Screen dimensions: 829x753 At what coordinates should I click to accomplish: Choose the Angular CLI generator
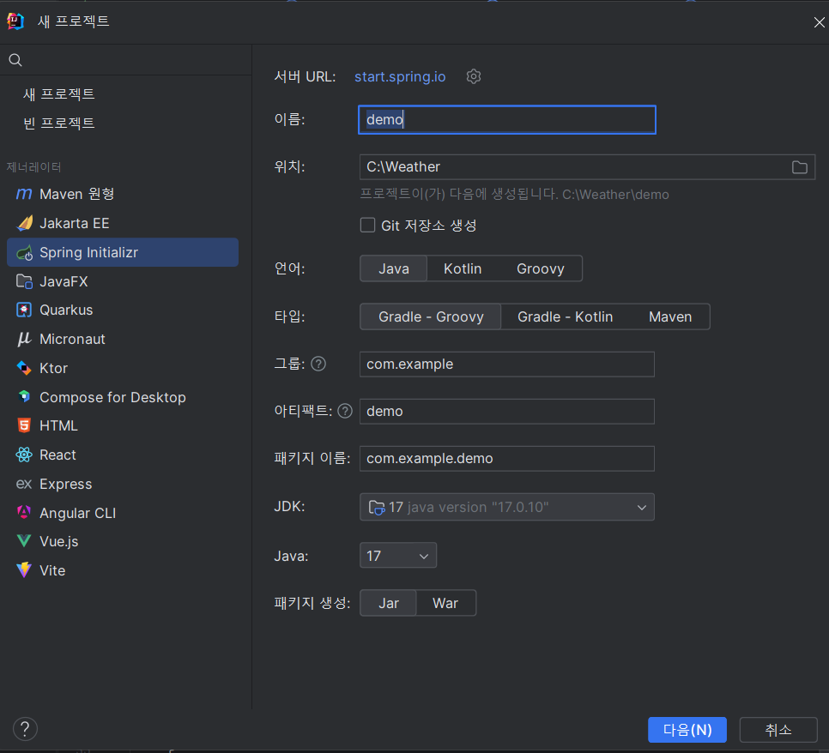pyautogui.click(x=77, y=512)
